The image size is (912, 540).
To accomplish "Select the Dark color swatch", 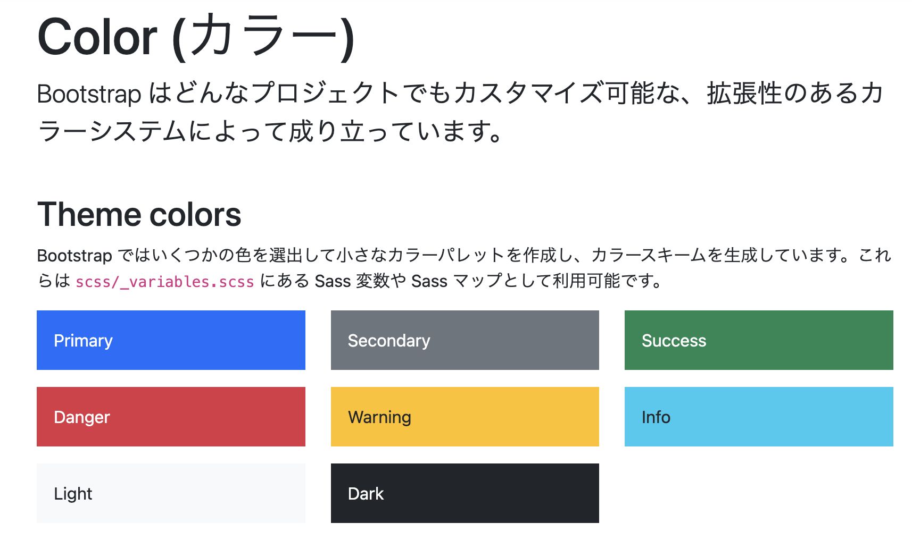I will (465, 493).
